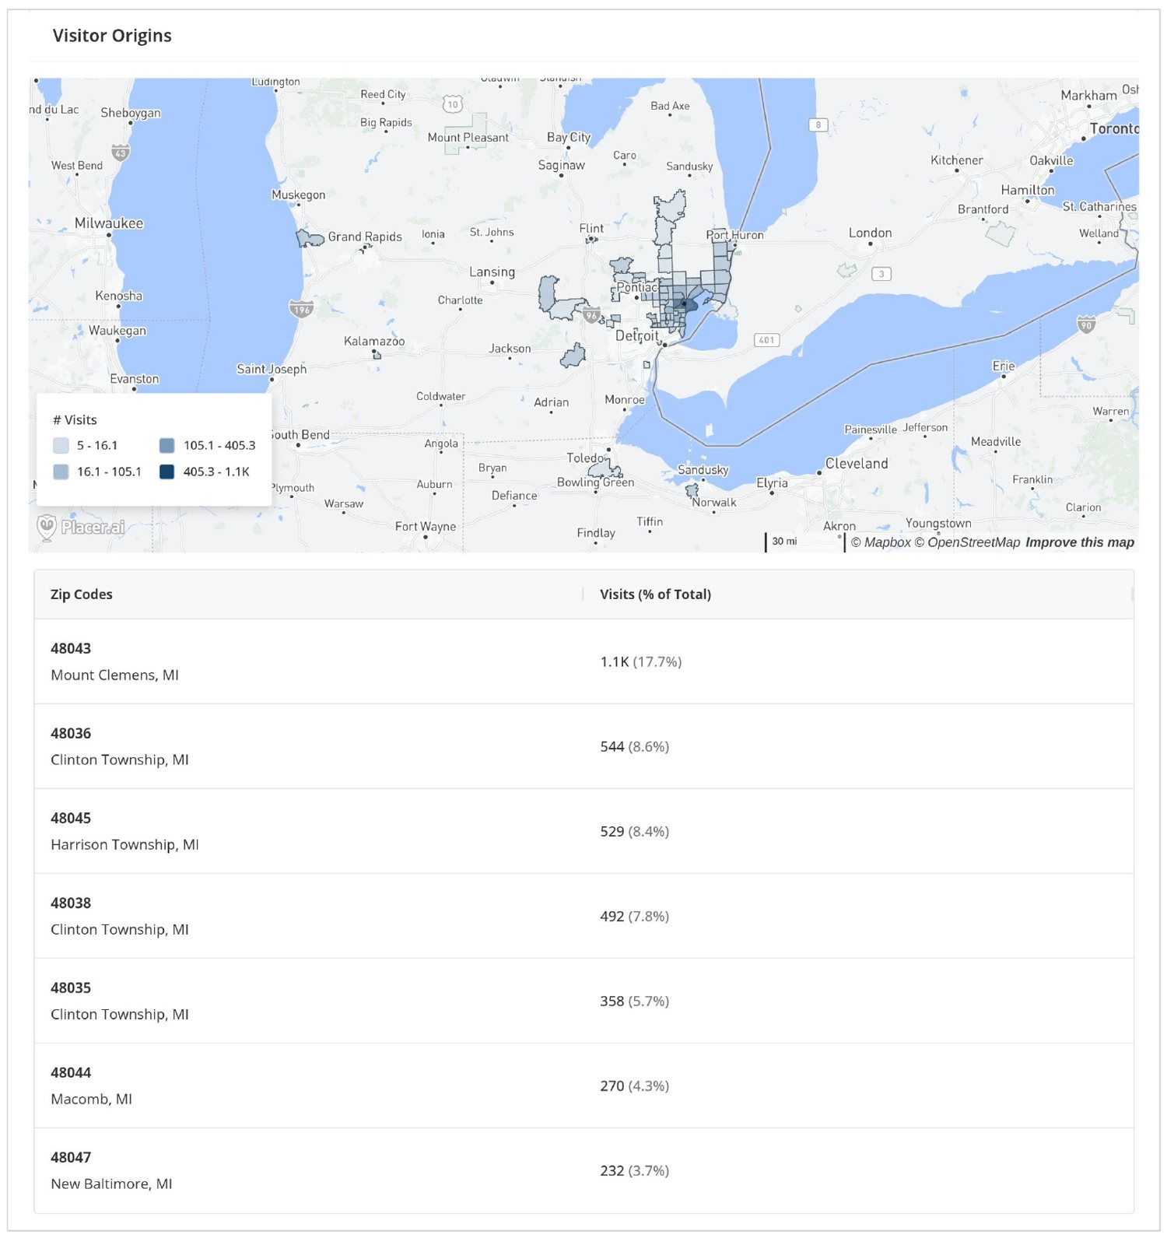The height and width of the screenshot is (1238, 1167).
Task: Click the Harrison Township, MI text
Action: coord(125,845)
